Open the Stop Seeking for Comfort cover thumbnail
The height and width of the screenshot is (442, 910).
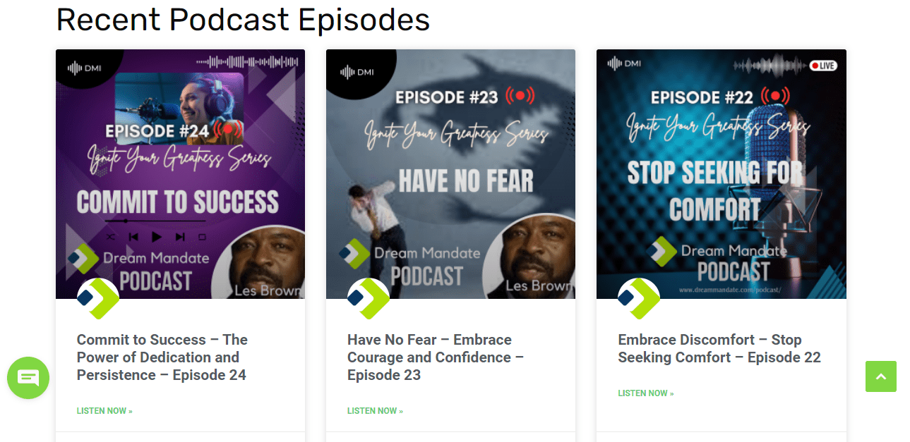coord(721,174)
